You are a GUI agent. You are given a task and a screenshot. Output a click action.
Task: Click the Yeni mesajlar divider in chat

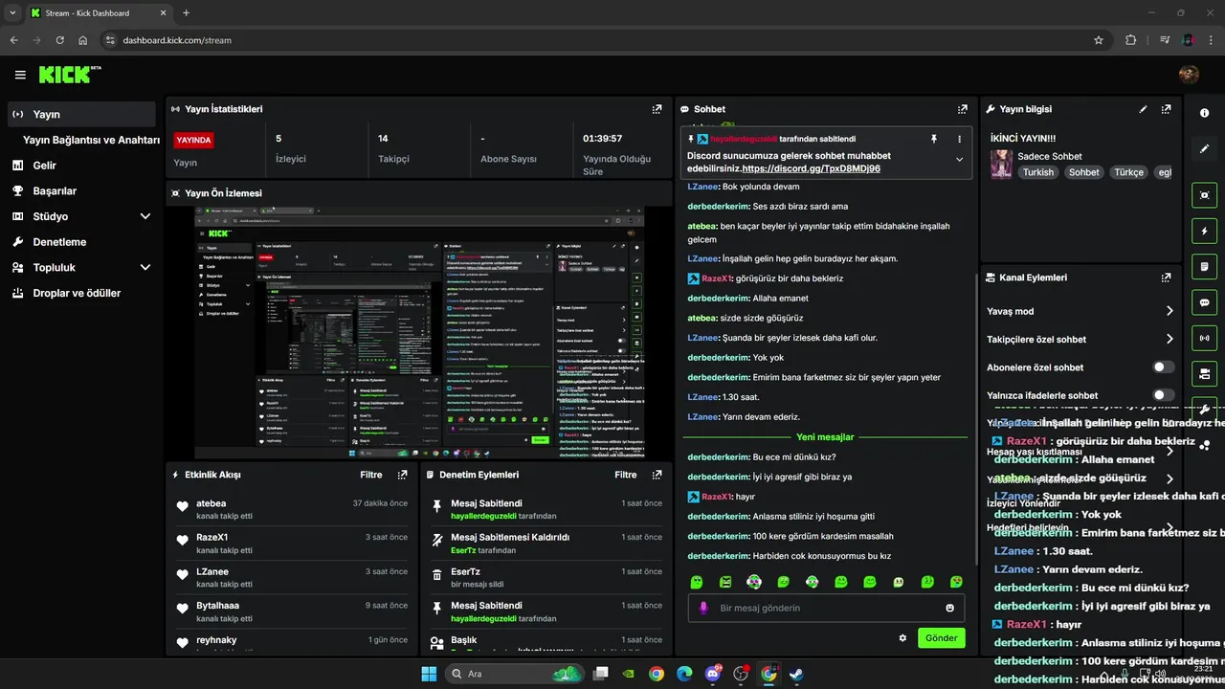825,436
